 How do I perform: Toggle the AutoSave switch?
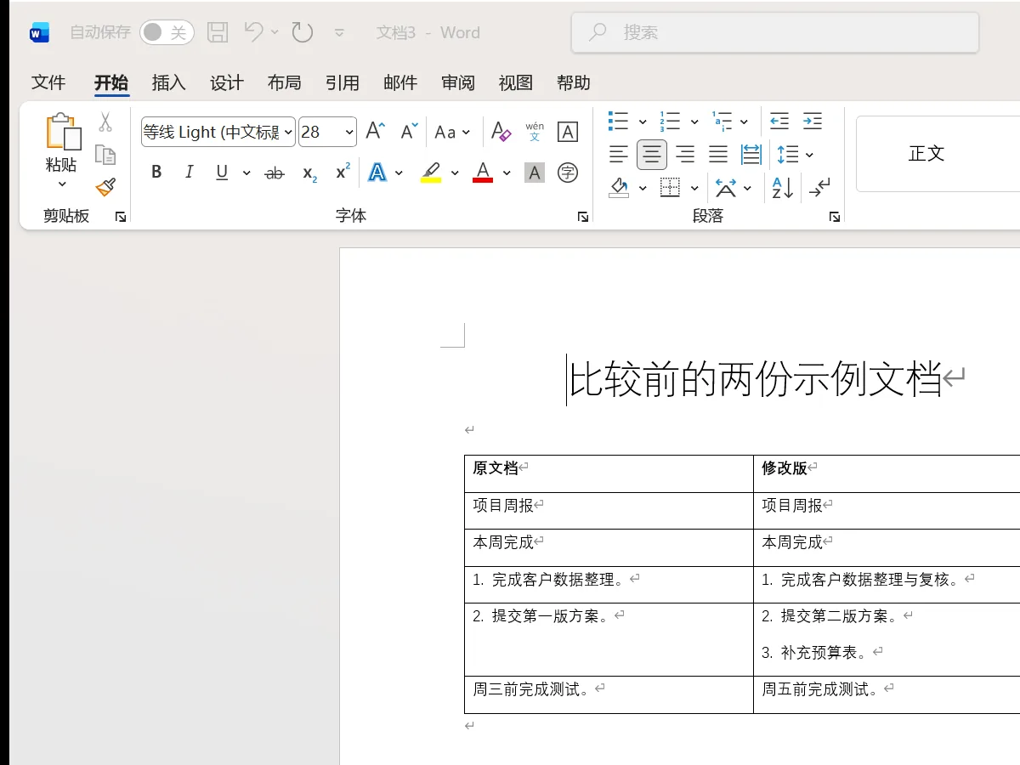[x=167, y=32]
